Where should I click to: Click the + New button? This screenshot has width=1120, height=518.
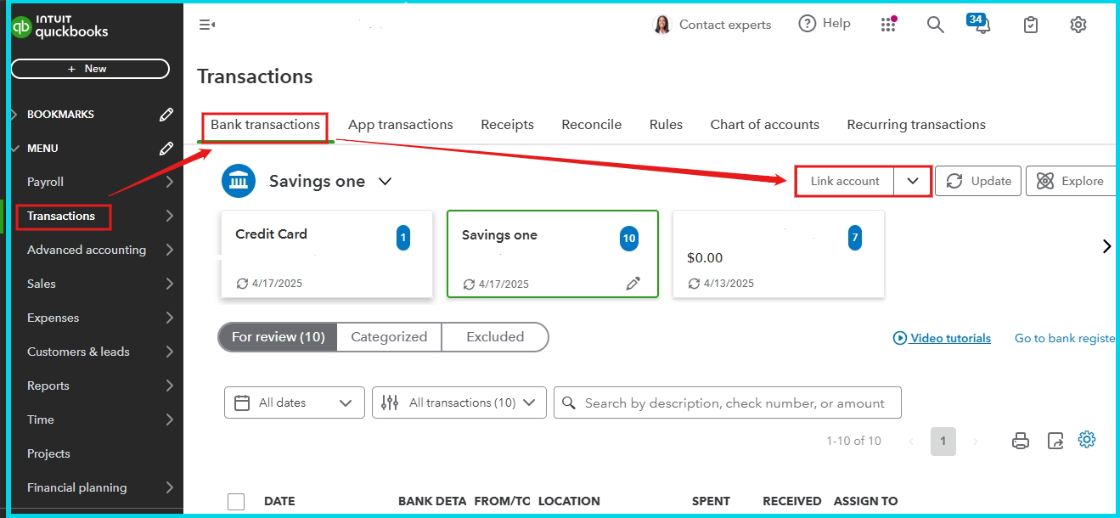click(90, 69)
